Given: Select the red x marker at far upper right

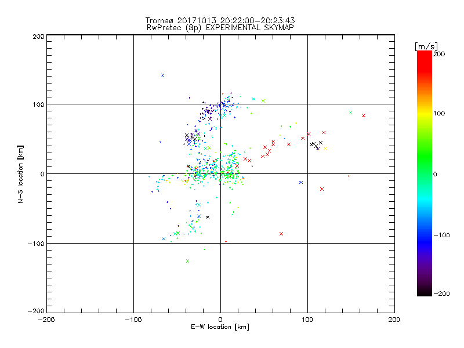Looking at the screenshot, I should 364,115.
